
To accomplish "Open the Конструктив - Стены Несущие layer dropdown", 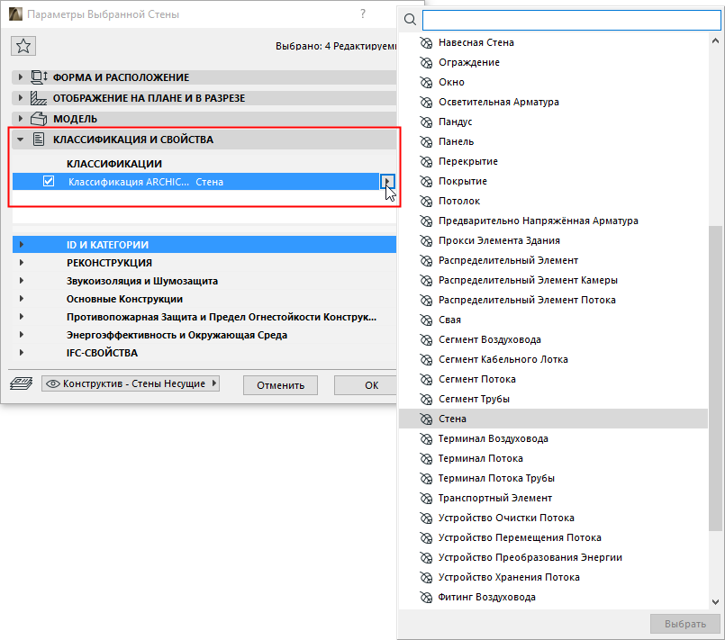I will coord(131,383).
